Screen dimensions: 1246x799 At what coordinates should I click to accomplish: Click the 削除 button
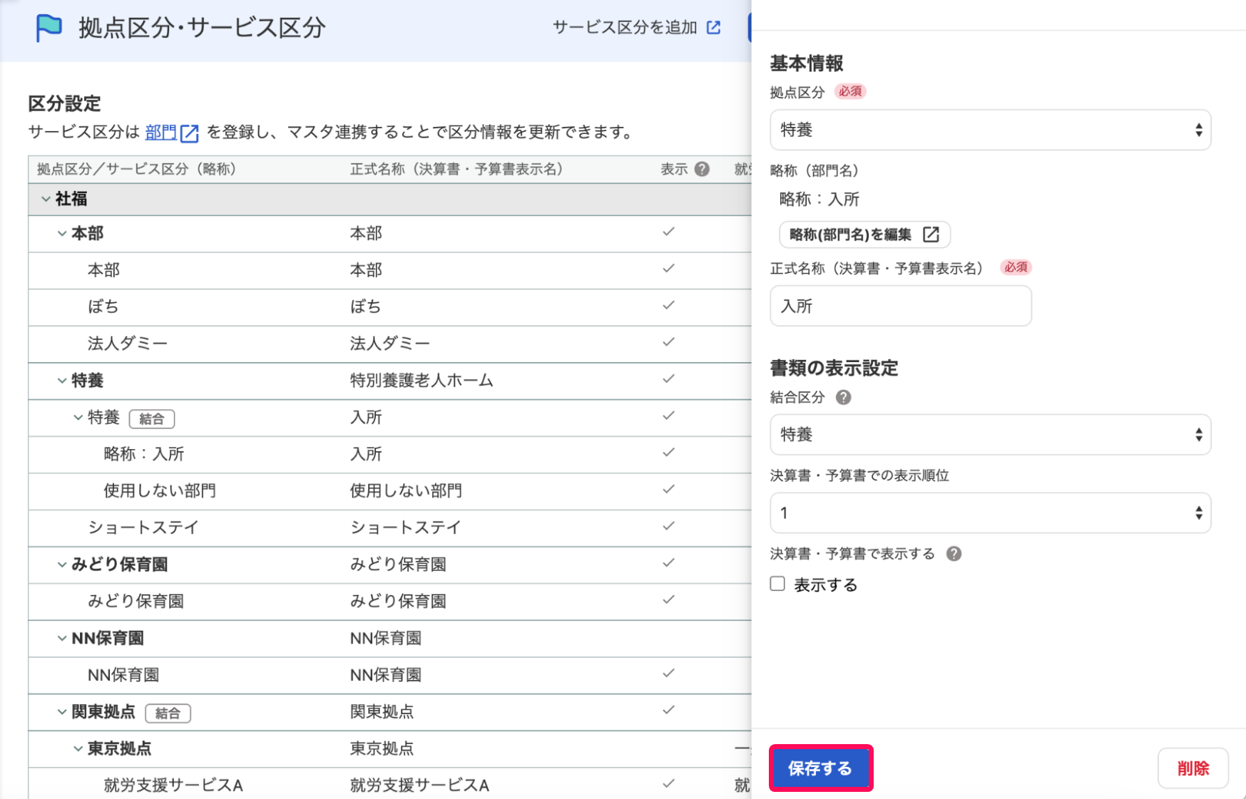point(1193,768)
